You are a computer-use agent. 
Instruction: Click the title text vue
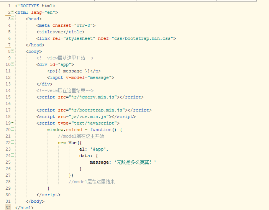[x=59, y=32]
